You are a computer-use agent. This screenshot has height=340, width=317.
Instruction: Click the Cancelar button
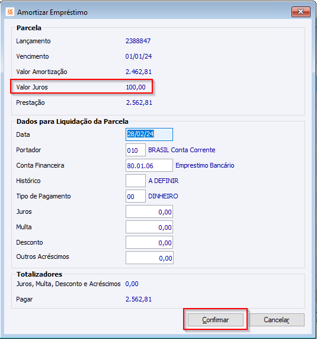[277, 320]
